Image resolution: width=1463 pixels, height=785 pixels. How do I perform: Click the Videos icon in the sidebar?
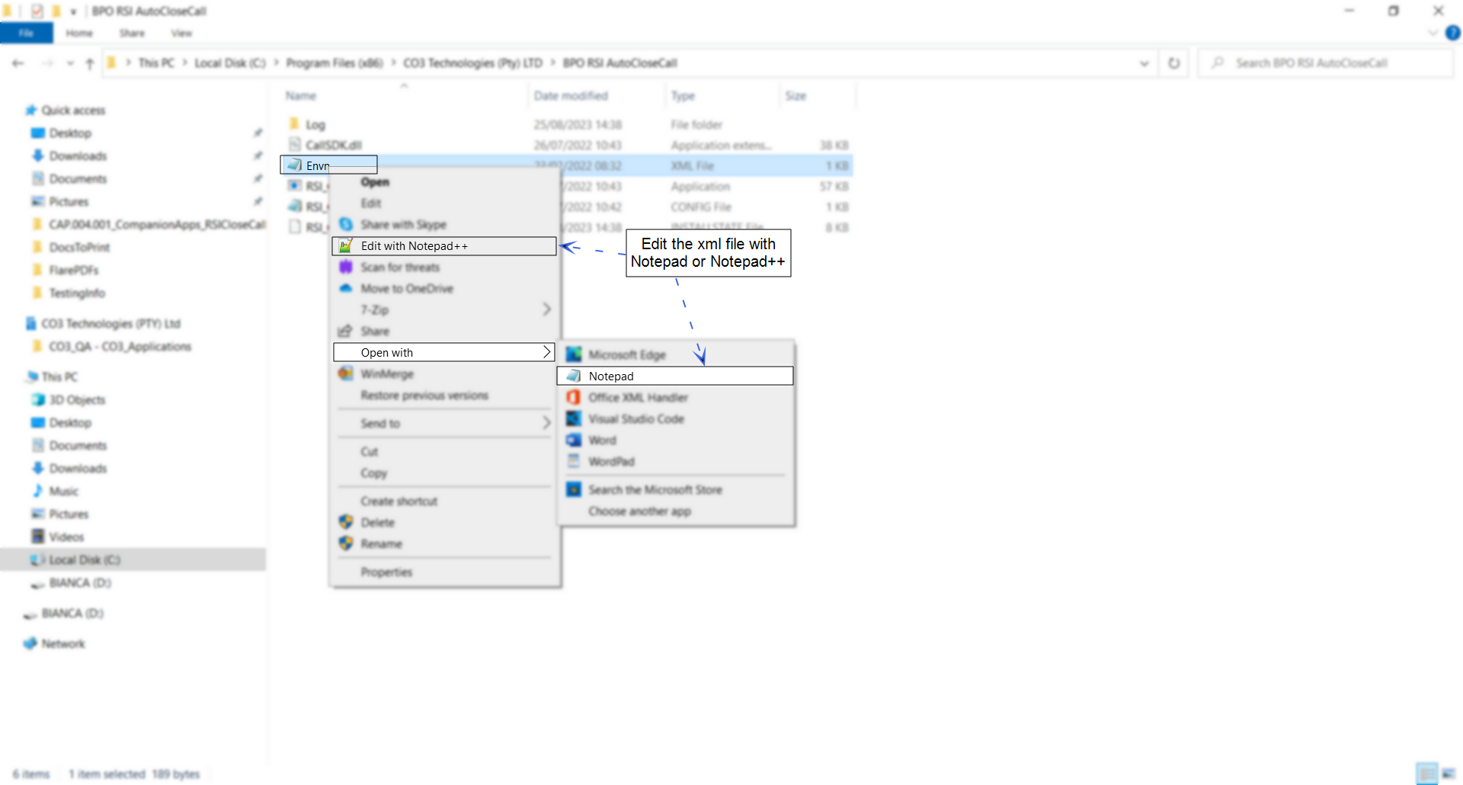click(38, 537)
